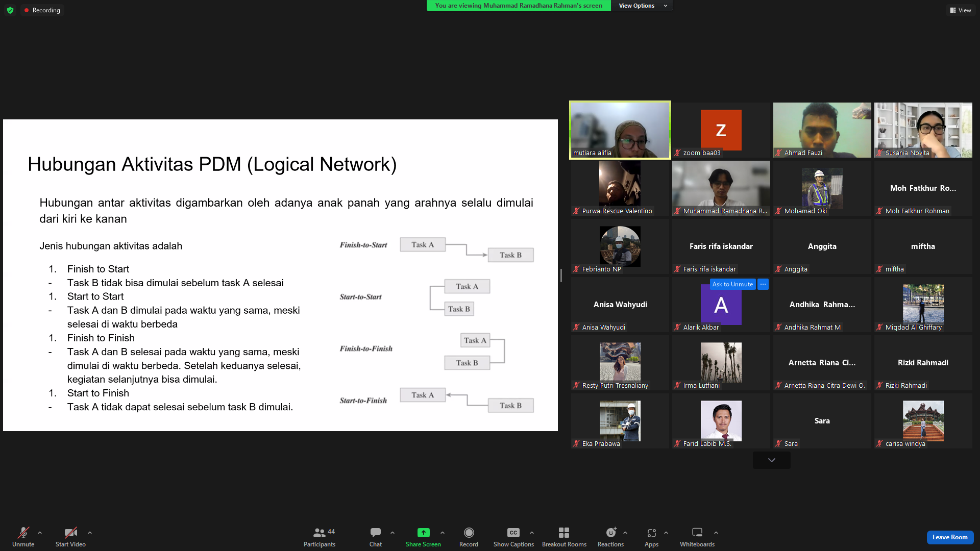Select Irma Lutfiani's tile
This screenshot has height=551, width=980.
click(x=721, y=363)
